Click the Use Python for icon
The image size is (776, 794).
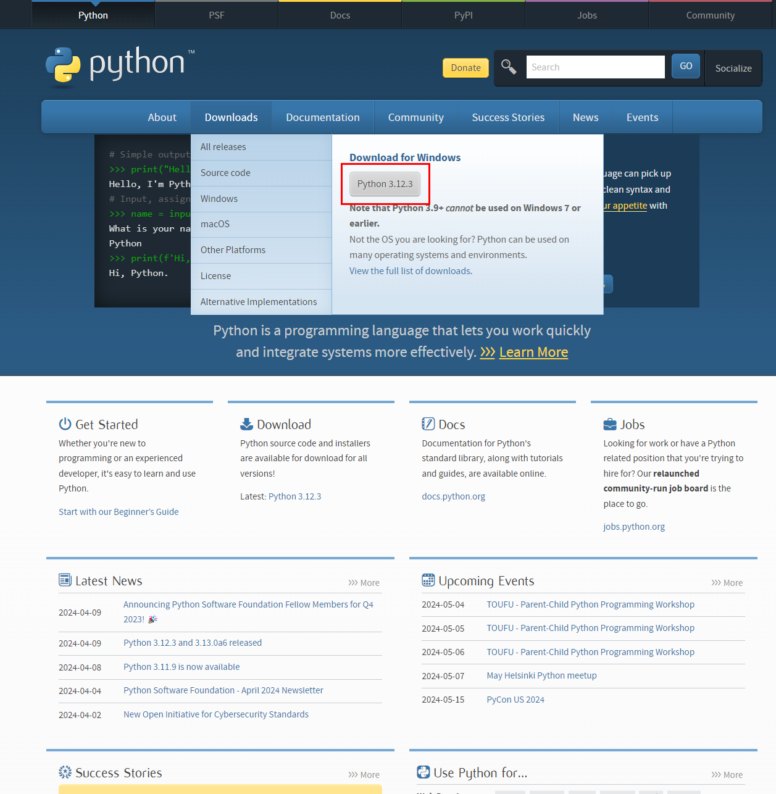pyautogui.click(x=423, y=772)
